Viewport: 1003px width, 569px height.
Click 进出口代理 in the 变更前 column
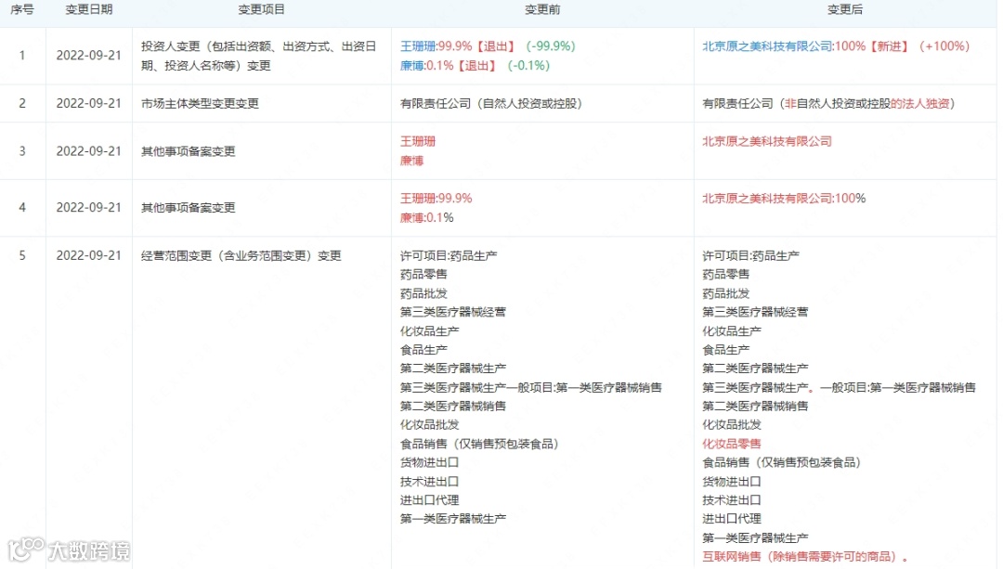[x=429, y=500]
